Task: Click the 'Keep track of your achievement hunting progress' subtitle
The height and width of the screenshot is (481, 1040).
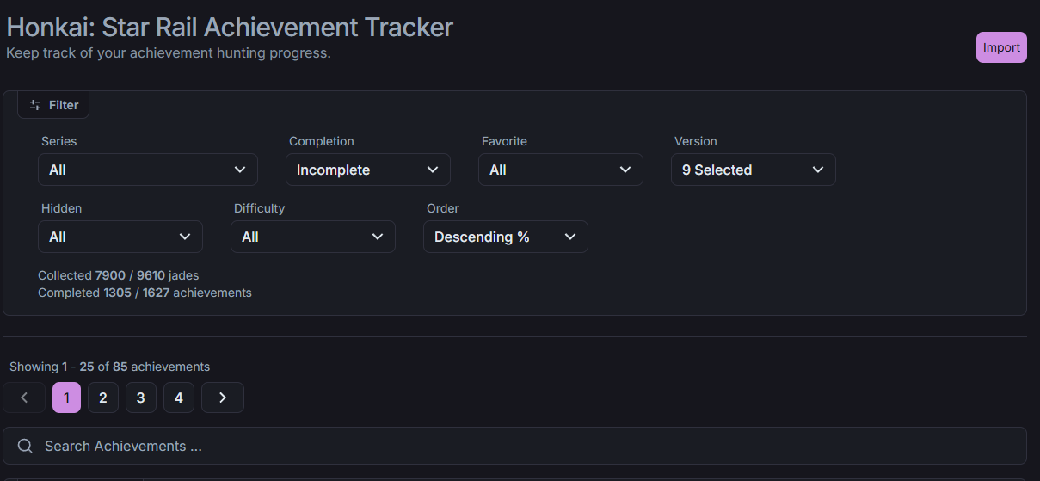Action: (169, 53)
